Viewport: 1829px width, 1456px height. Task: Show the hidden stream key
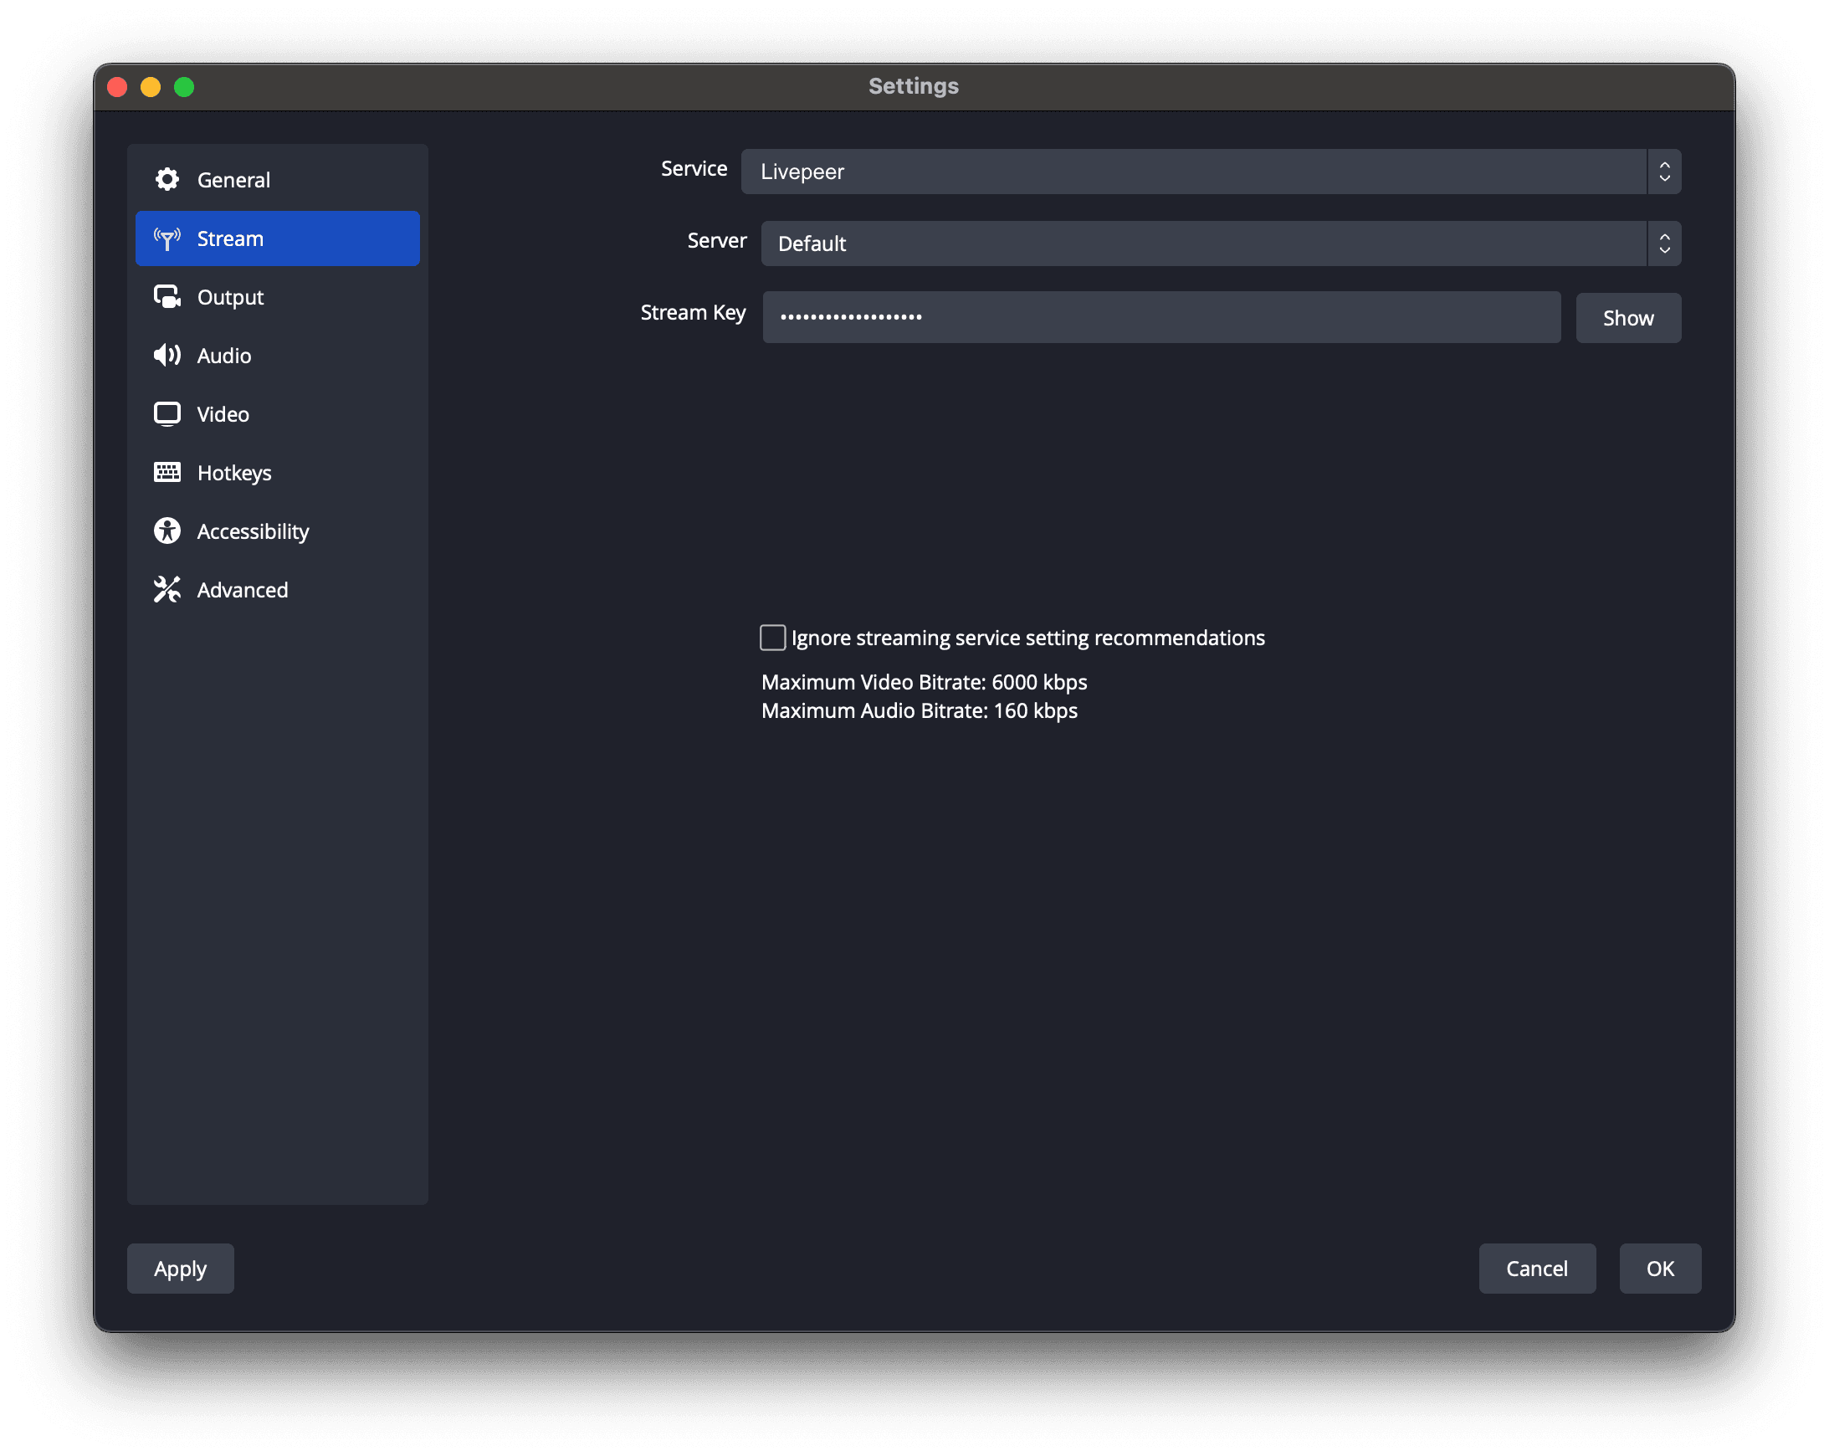1627,318
